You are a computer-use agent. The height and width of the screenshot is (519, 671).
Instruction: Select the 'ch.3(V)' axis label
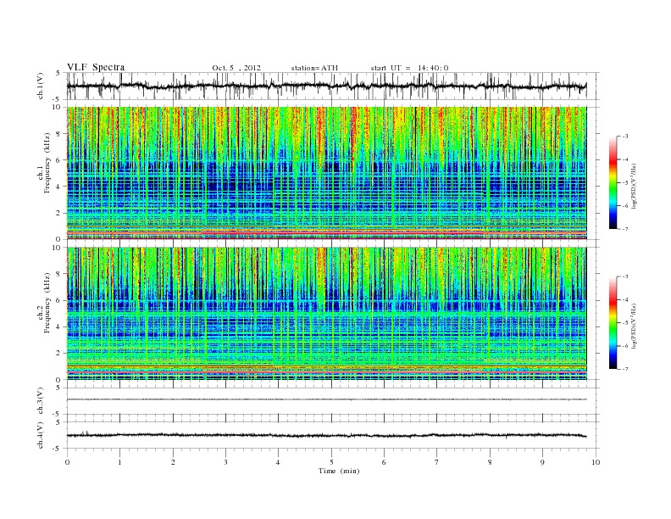(41, 401)
